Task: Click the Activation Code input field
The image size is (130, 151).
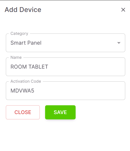Action: click(x=66, y=91)
